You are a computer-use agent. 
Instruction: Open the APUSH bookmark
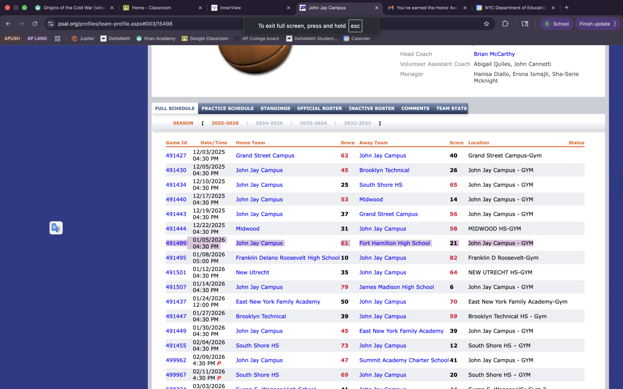tap(12, 38)
